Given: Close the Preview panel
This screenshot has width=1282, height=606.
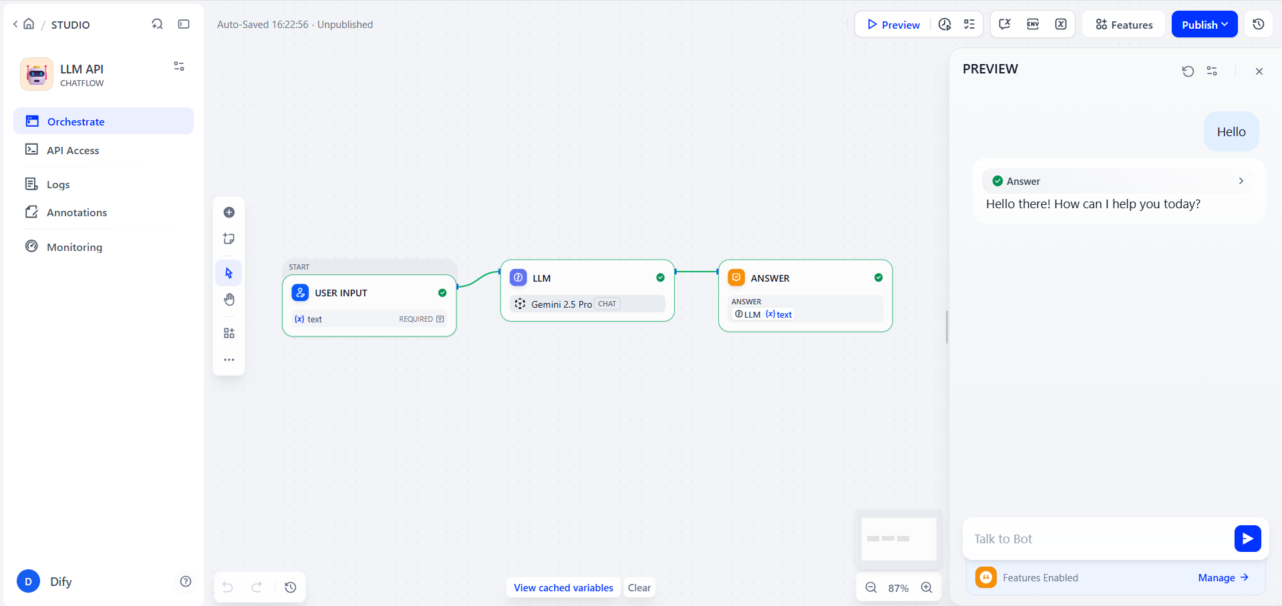Looking at the screenshot, I should point(1259,71).
